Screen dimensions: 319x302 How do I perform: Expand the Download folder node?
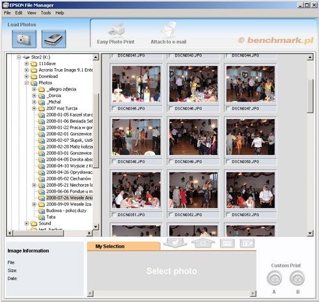(27, 76)
